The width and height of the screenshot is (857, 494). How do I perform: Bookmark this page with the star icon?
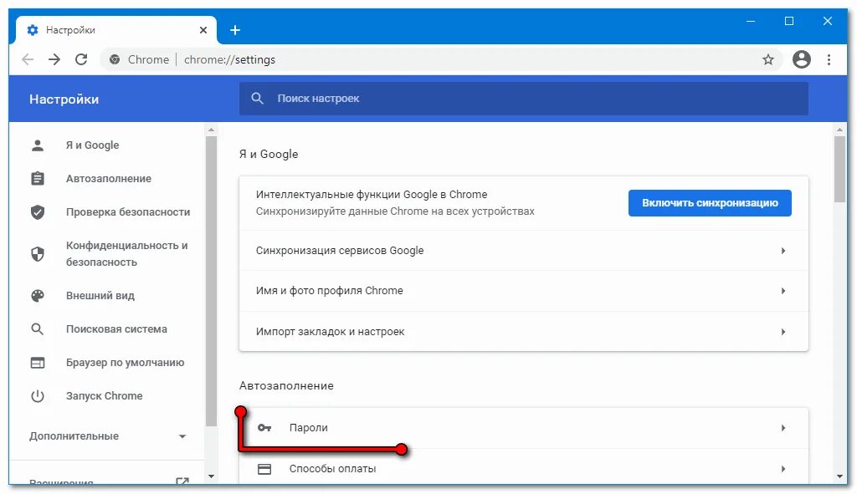768,59
